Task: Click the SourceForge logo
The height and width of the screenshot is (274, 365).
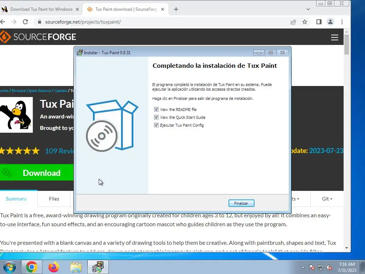Action: point(38,37)
